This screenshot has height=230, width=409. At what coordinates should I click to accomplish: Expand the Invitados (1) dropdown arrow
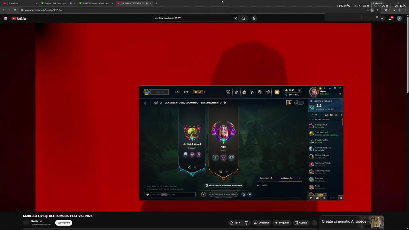point(299,178)
